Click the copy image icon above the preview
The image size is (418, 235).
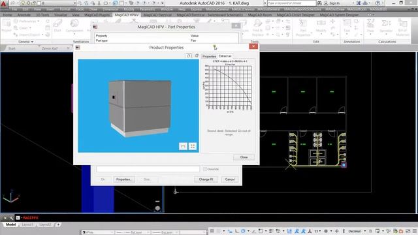point(189,55)
